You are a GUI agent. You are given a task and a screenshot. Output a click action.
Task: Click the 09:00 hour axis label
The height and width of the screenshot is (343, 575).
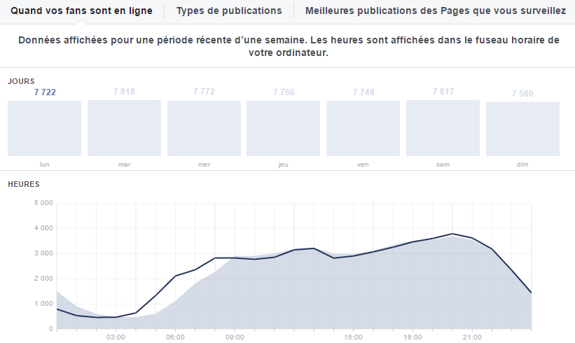[x=235, y=337]
